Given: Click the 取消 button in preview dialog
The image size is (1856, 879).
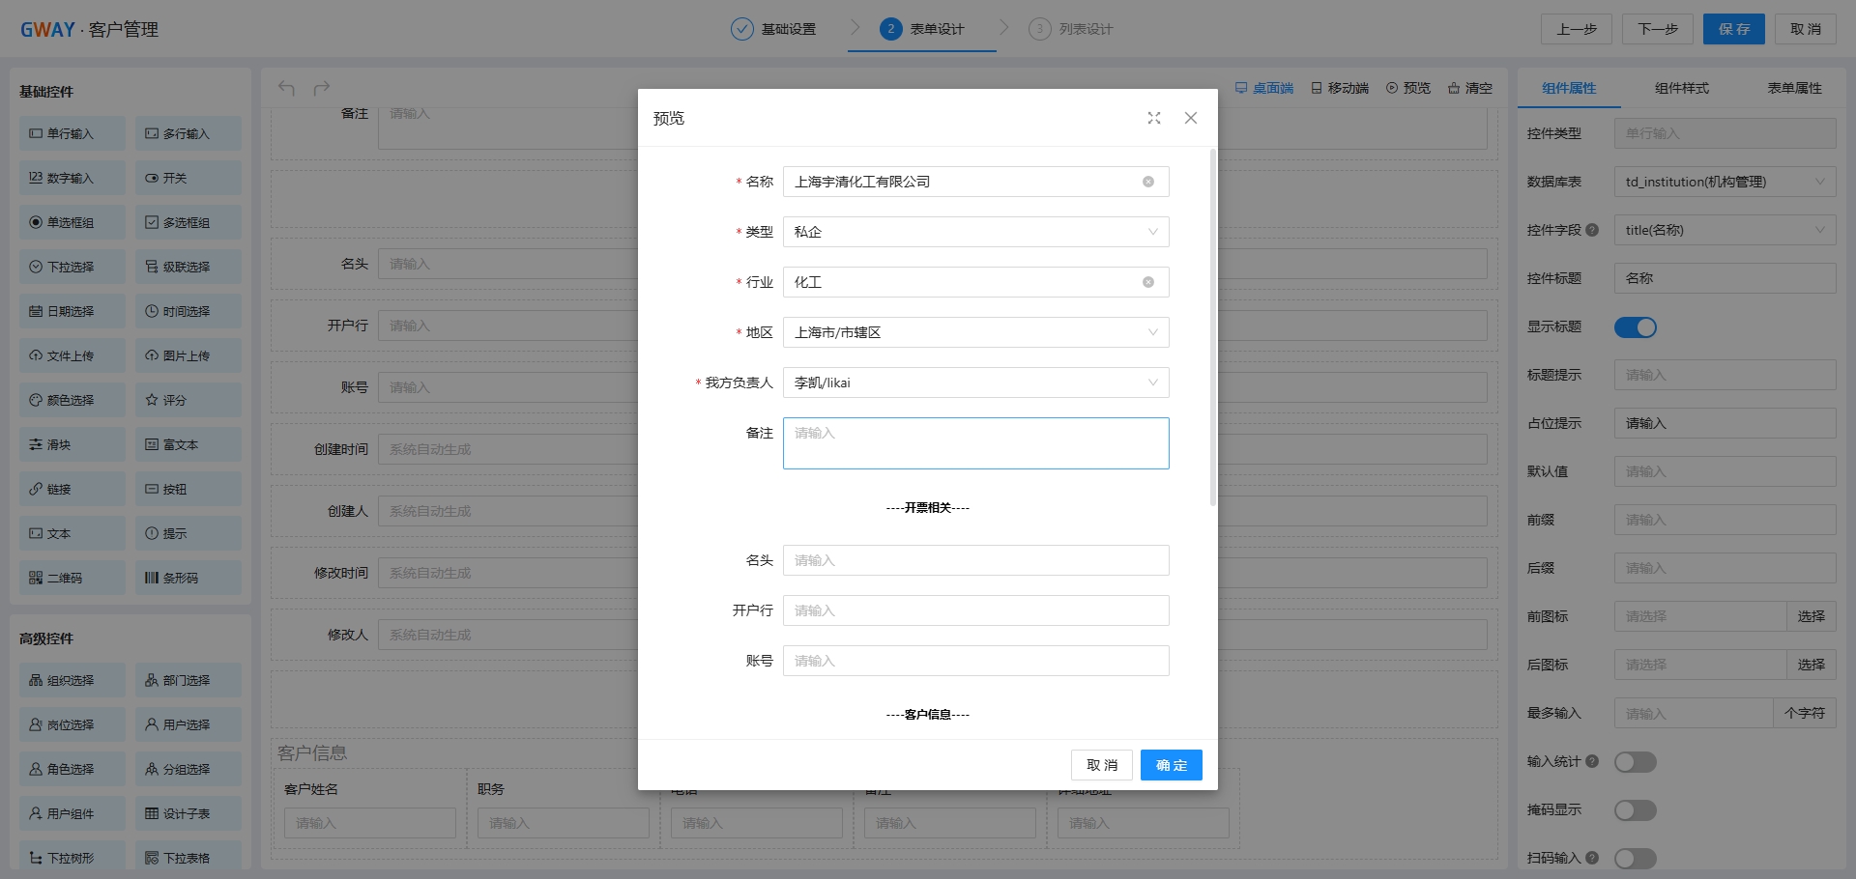Looking at the screenshot, I should (1101, 765).
